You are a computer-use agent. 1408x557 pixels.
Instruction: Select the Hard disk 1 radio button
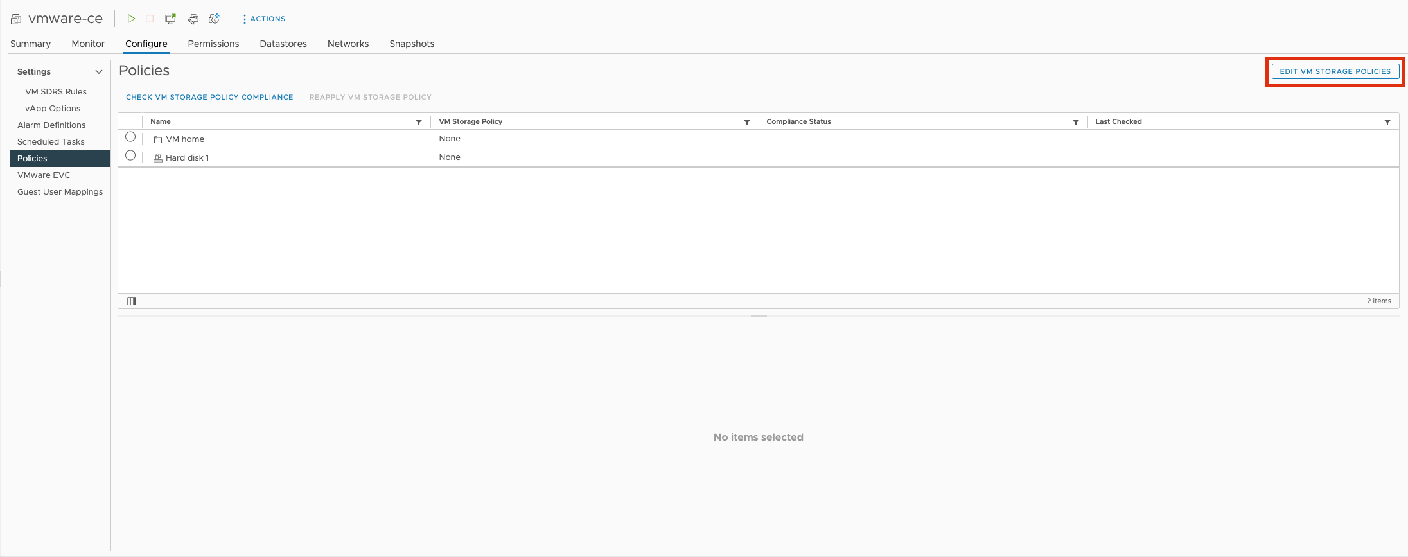tap(130, 155)
